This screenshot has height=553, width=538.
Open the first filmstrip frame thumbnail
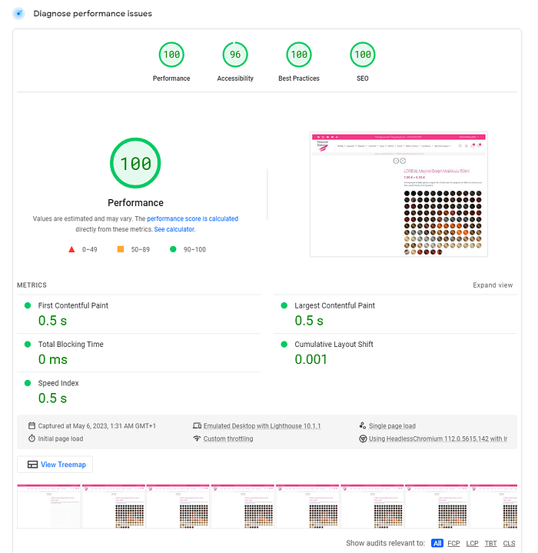[x=48, y=506]
